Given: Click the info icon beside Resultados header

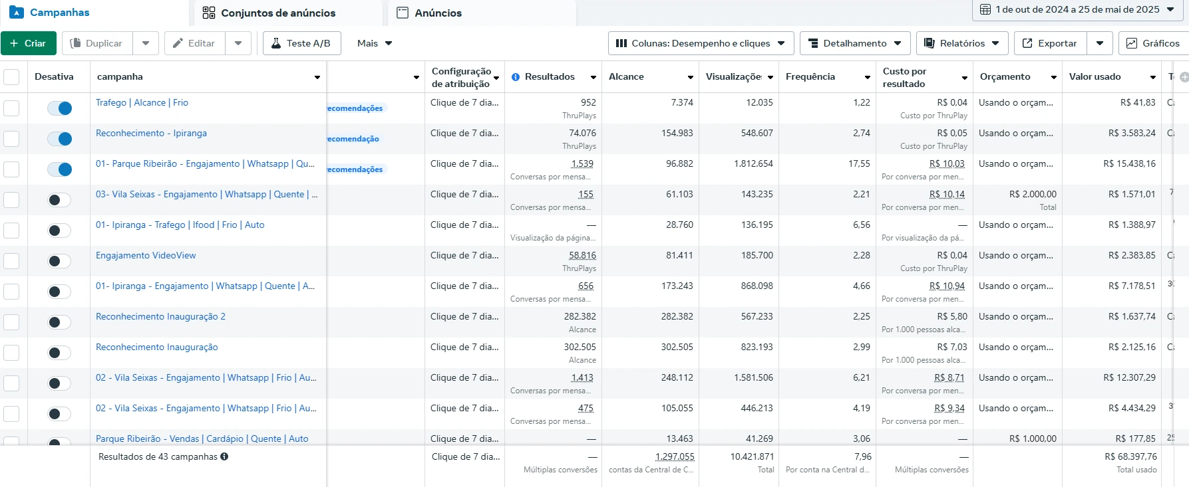Looking at the screenshot, I should [516, 77].
